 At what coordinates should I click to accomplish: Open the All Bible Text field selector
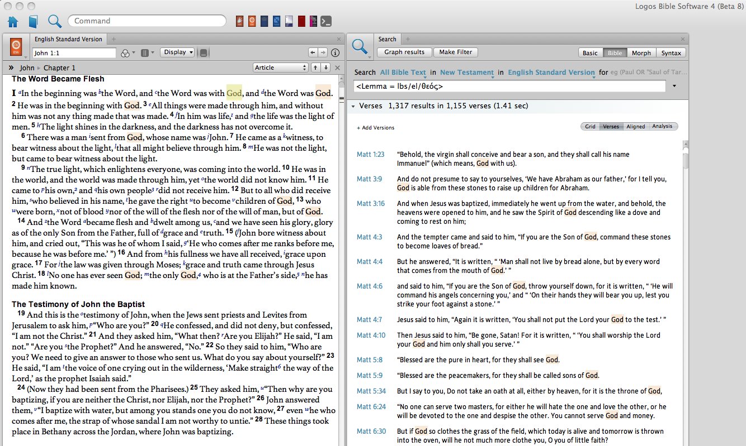(403, 73)
